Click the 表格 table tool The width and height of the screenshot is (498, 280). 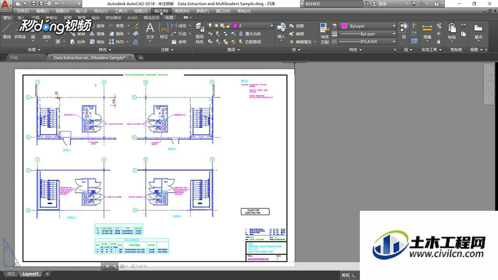pos(179,42)
